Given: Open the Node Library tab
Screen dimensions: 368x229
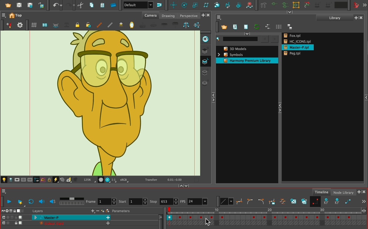Looking at the screenshot, I should click(x=343, y=192).
